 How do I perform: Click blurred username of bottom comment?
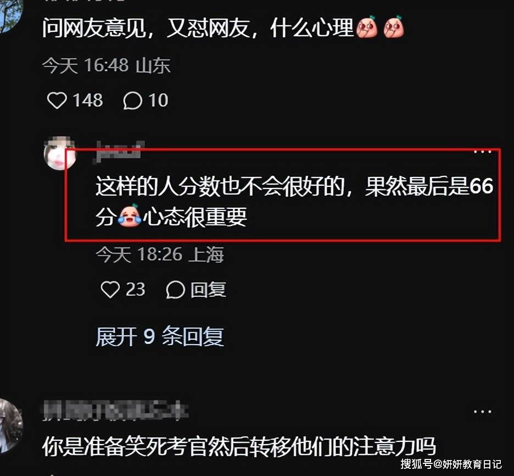coord(115,411)
